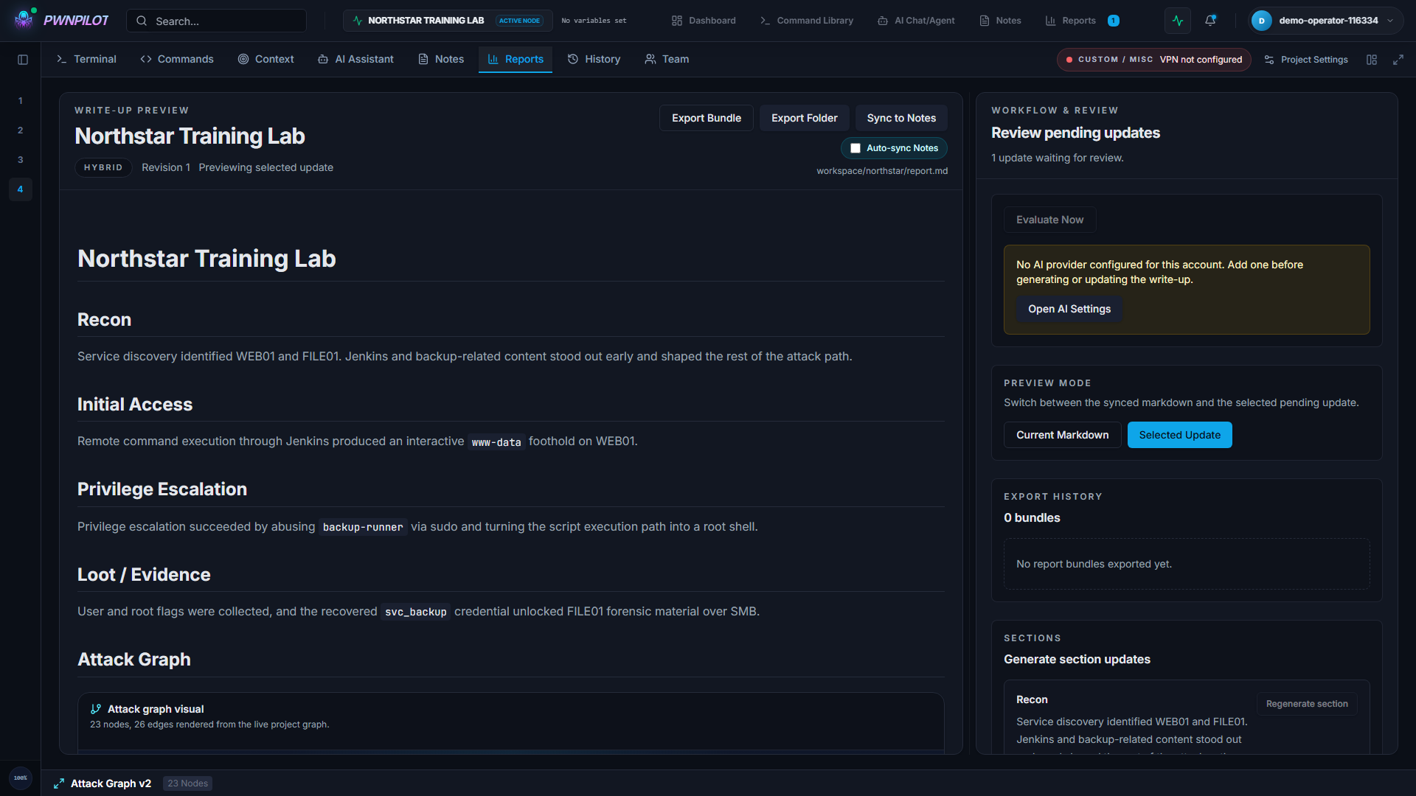The width and height of the screenshot is (1416, 796).
Task: Open the Command Library
Action: click(807, 21)
